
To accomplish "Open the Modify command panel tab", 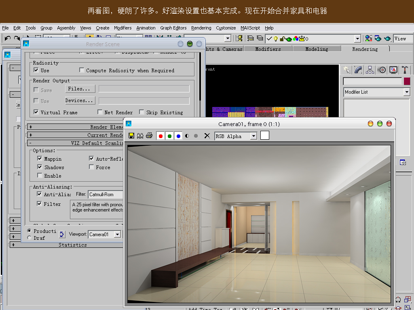I will (358, 70).
